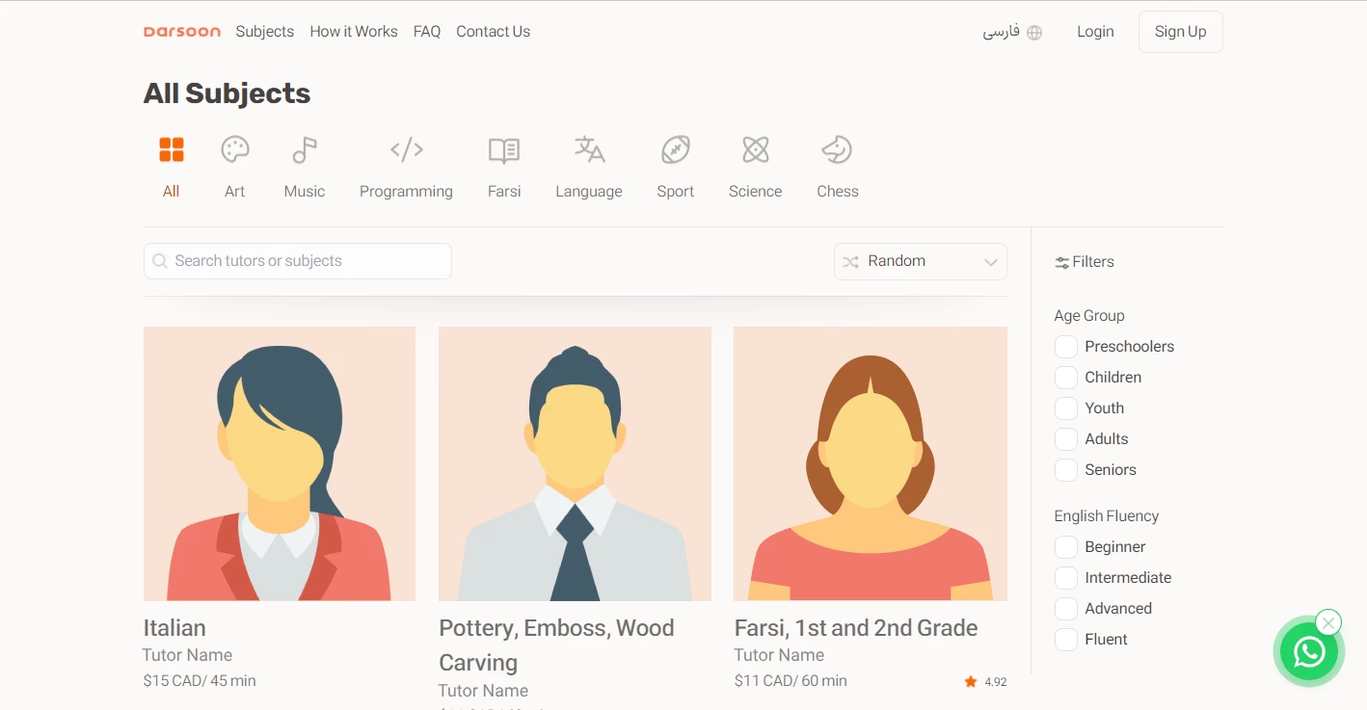Open the FAQ nav link
This screenshot has height=710, width=1367.
(x=427, y=32)
